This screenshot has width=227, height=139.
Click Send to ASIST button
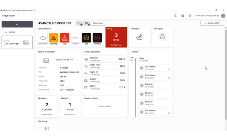212,23
